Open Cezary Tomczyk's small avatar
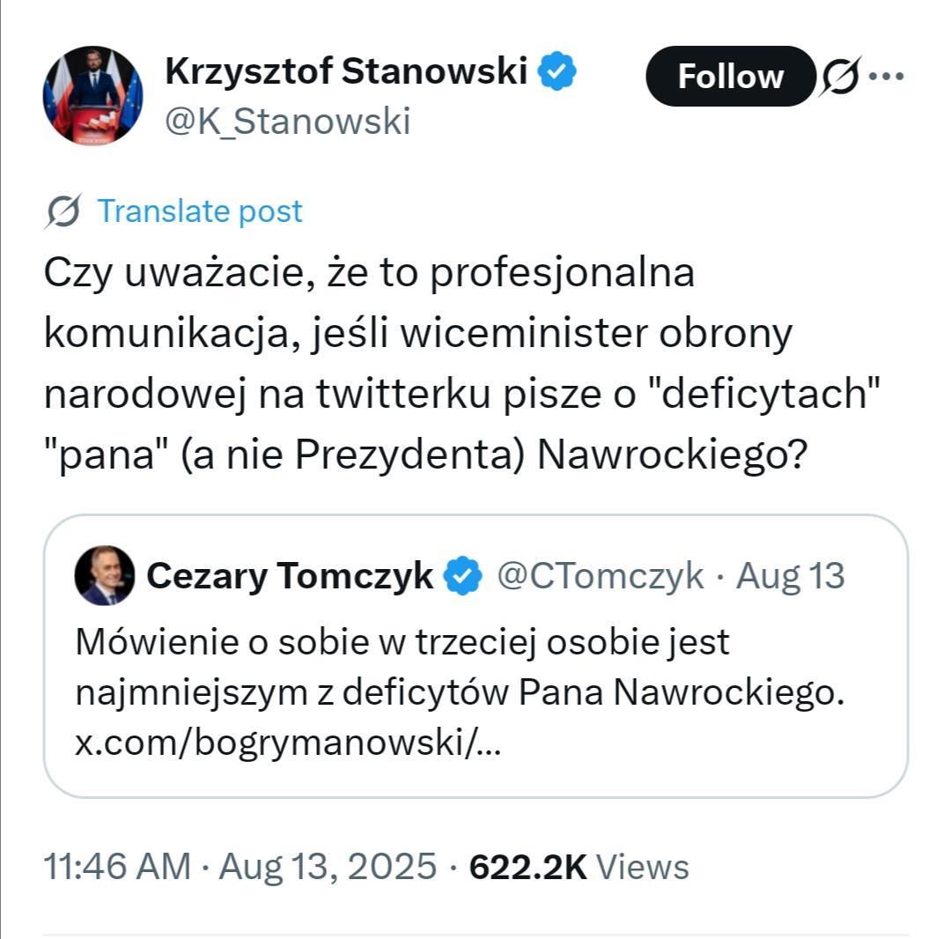The height and width of the screenshot is (939, 951). pyautogui.click(x=105, y=575)
